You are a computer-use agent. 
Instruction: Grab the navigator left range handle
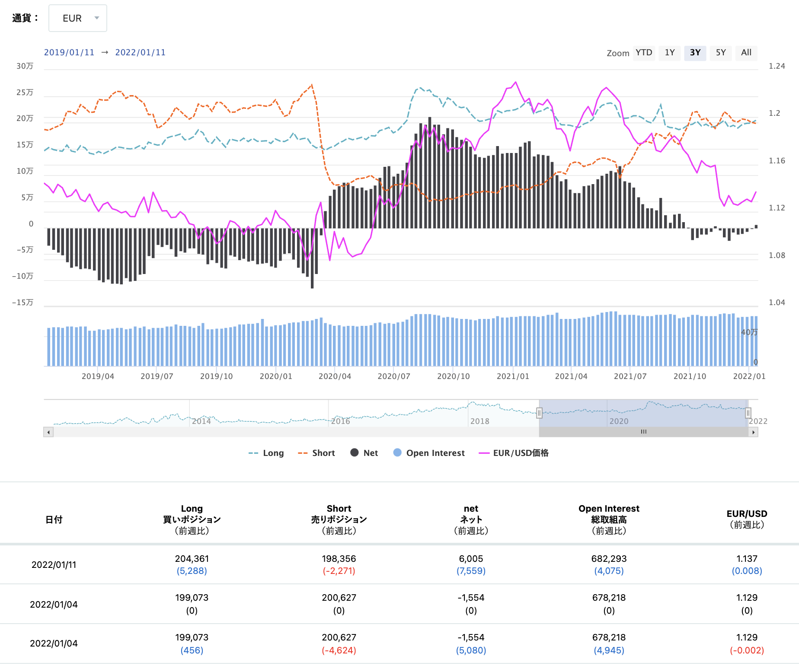point(539,413)
